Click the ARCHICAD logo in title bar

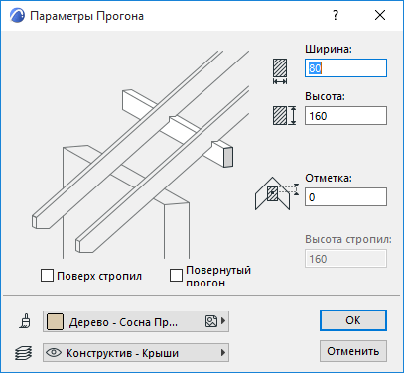point(17,16)
